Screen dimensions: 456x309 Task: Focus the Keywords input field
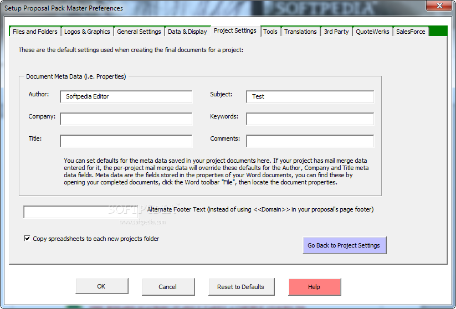tap(310, 119)
